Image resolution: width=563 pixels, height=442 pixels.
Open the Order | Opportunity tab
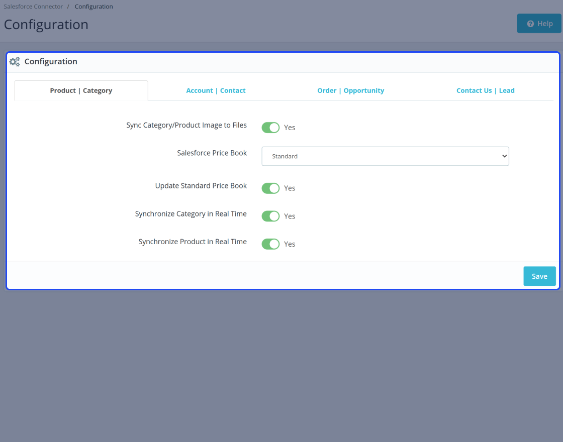[x=350, y=90]
